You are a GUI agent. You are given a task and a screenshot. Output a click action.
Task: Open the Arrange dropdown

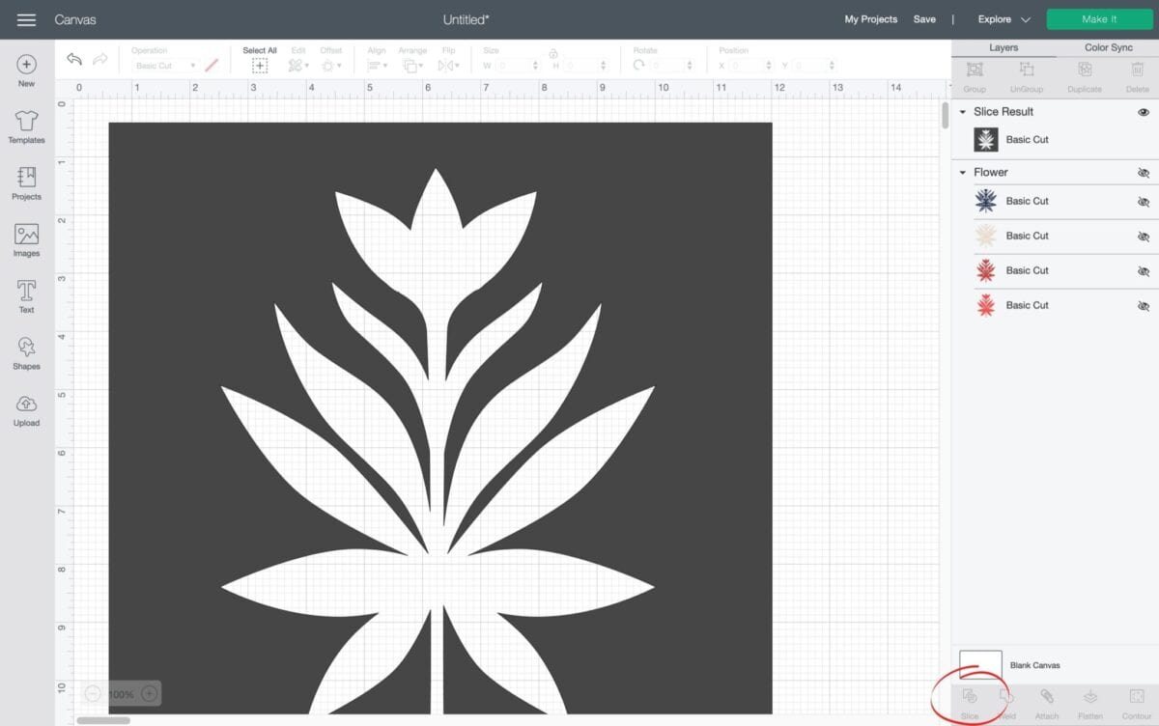click(x=412, y=66)
